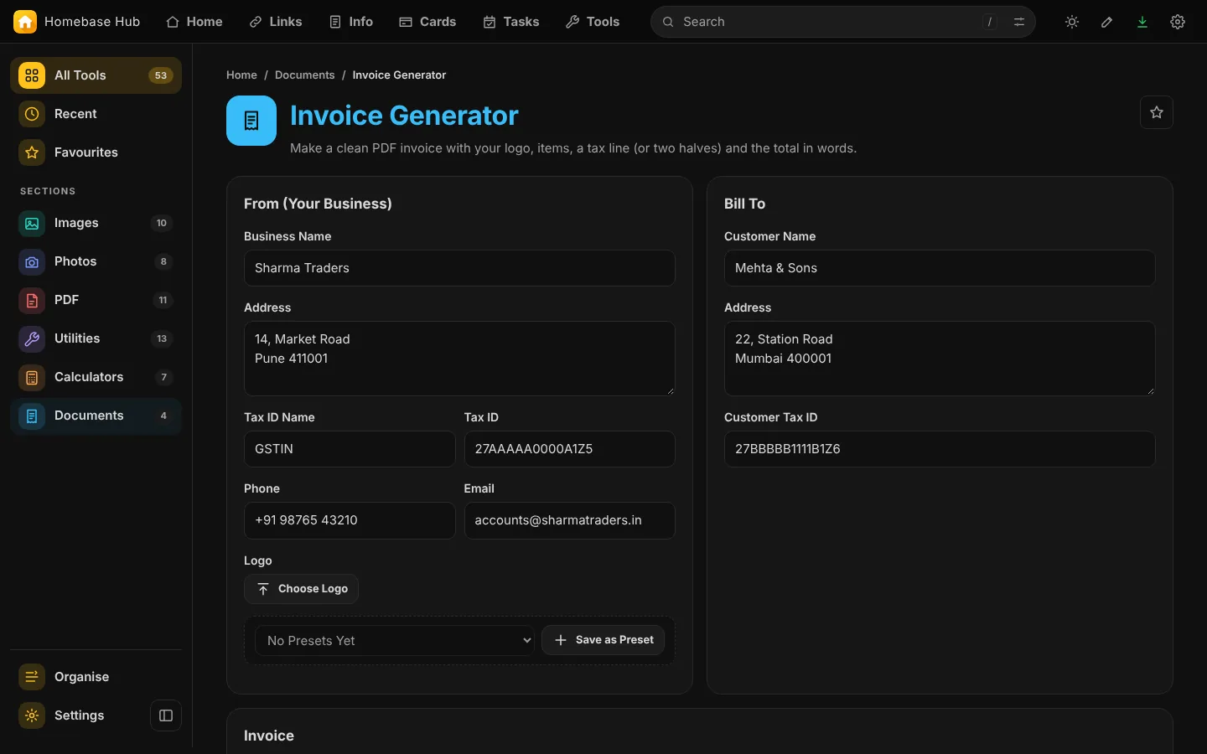Open the Photos section in the sidebar

(96, 261)
